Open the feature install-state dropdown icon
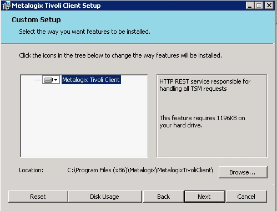Viewport: 277px width, 211px height. (51, 80)
